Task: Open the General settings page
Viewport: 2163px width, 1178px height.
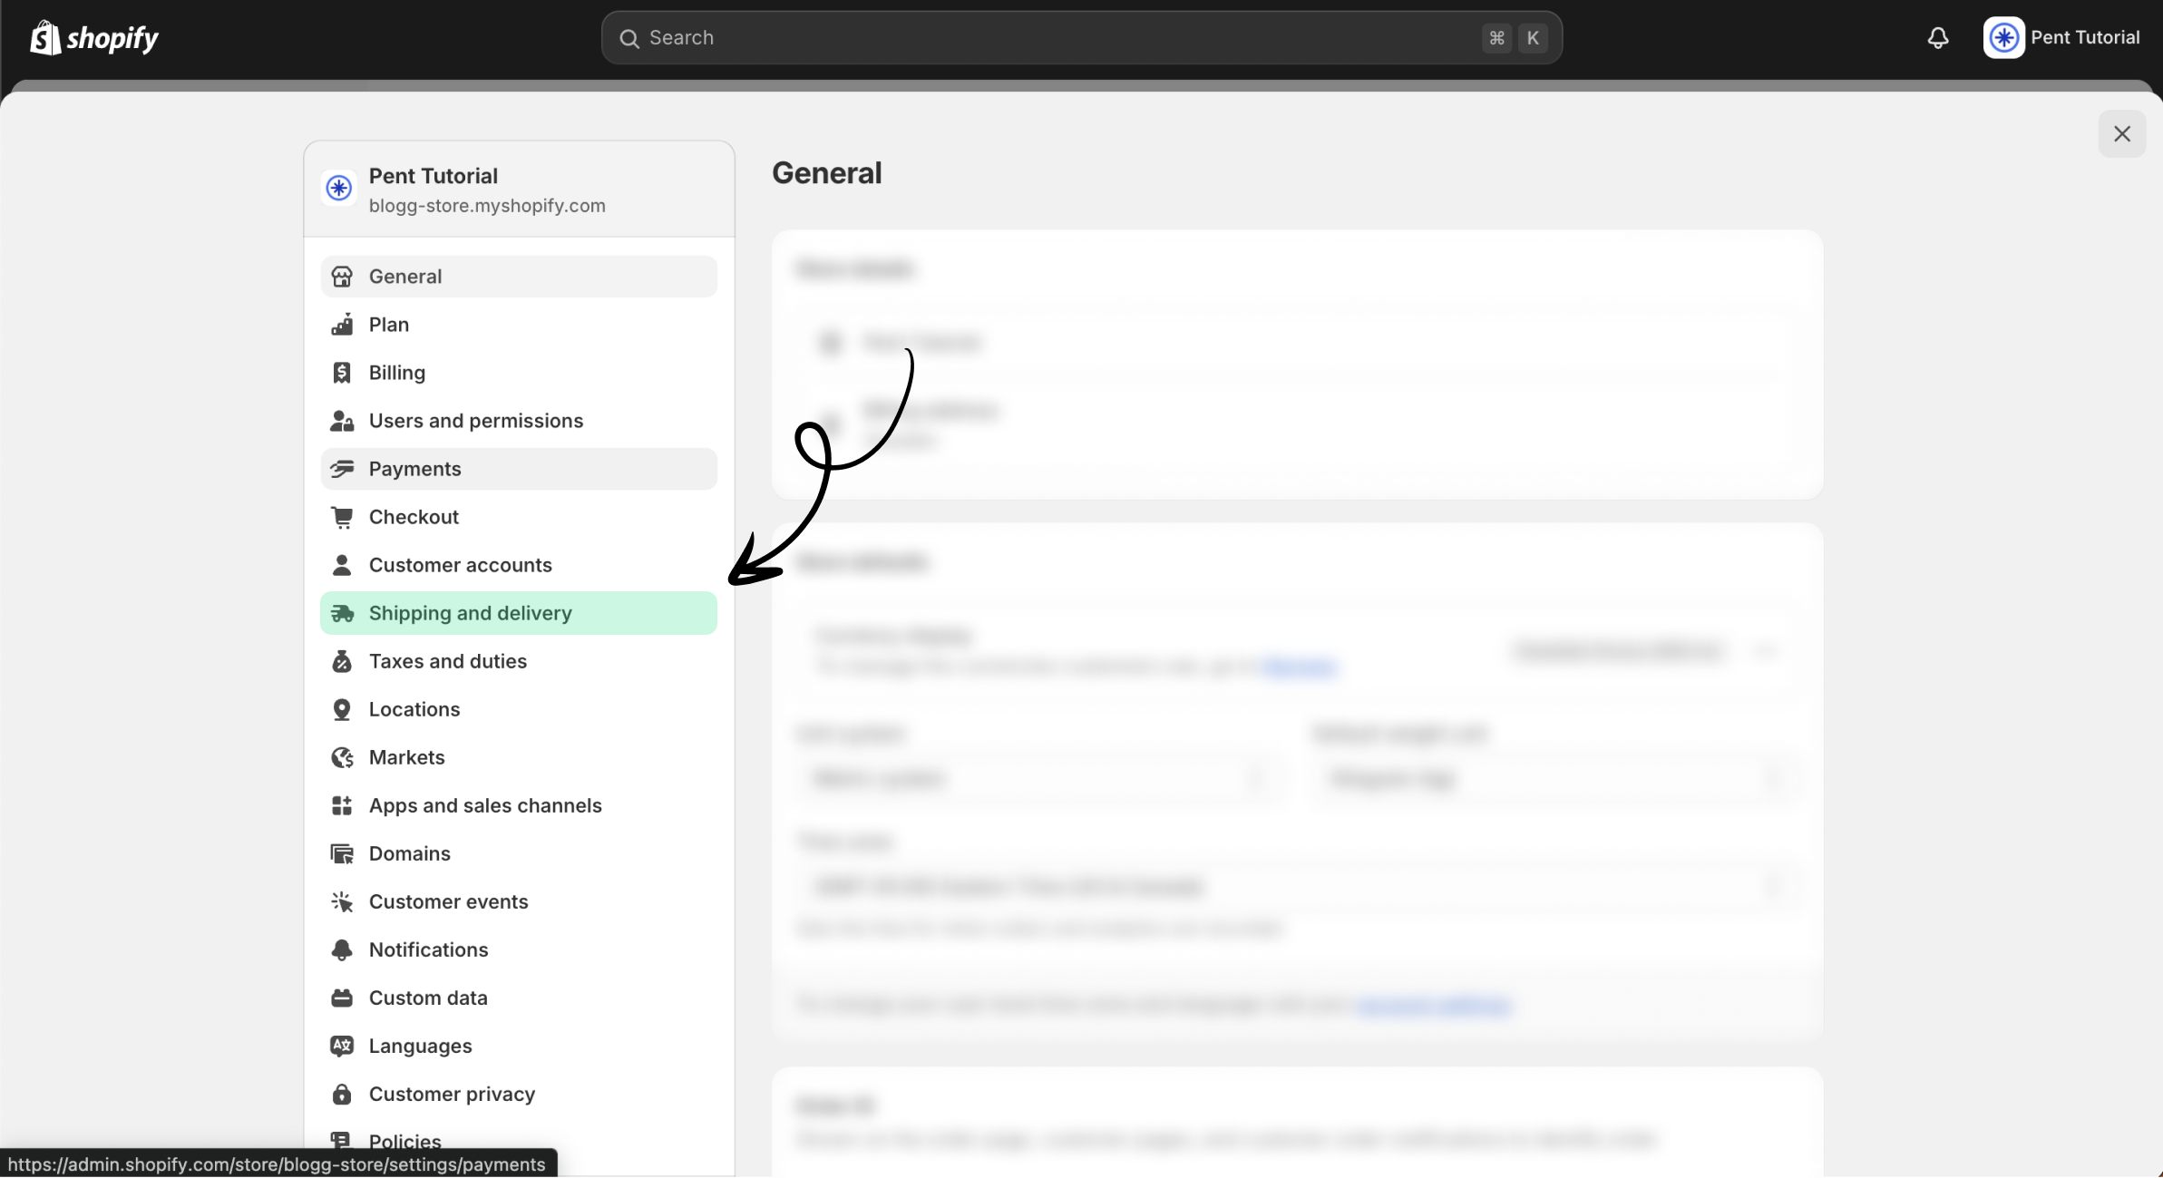Action: coord(519,277)
